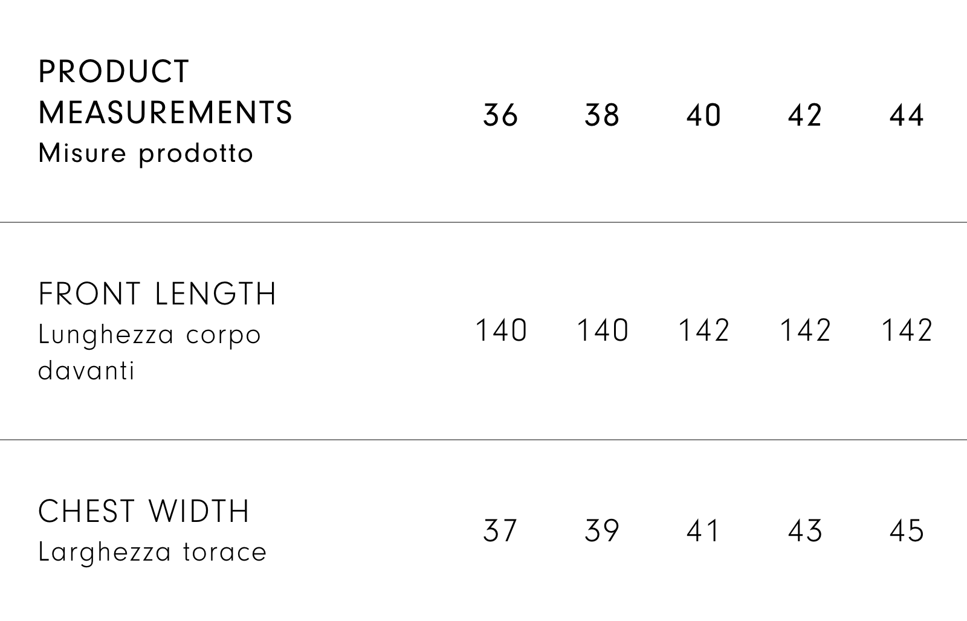Click the CHEST WIDTH row label
The height and width of the screenshot is (621, 967).
point(144,512)
